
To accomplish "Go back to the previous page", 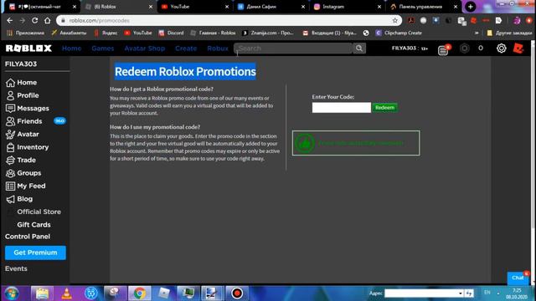I will coord(9,20).
